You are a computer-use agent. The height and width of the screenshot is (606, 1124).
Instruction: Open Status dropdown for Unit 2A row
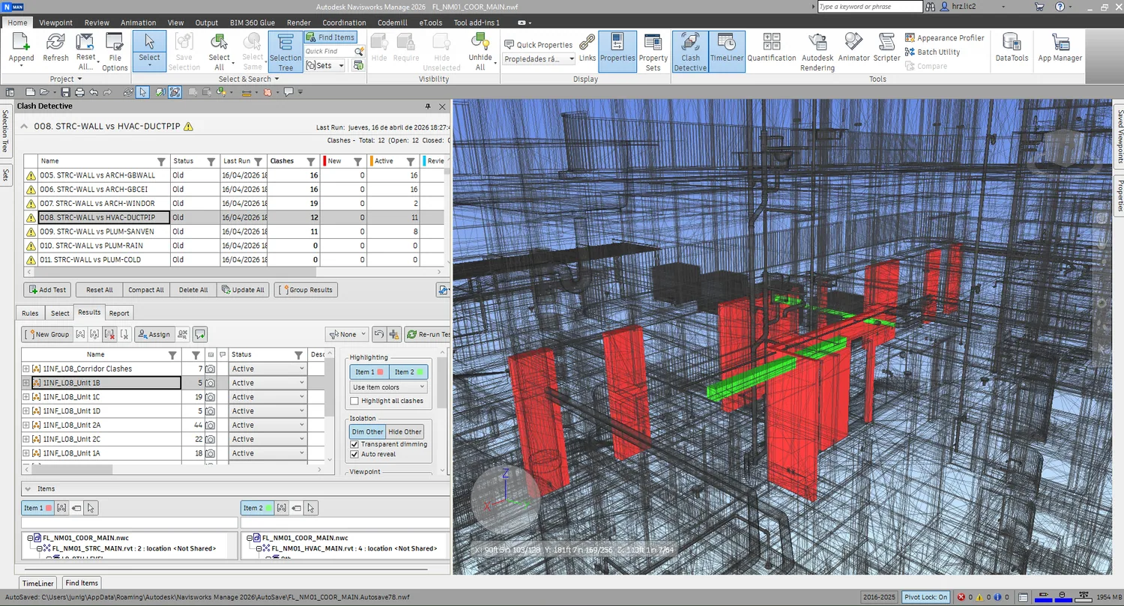click(268, 425)
